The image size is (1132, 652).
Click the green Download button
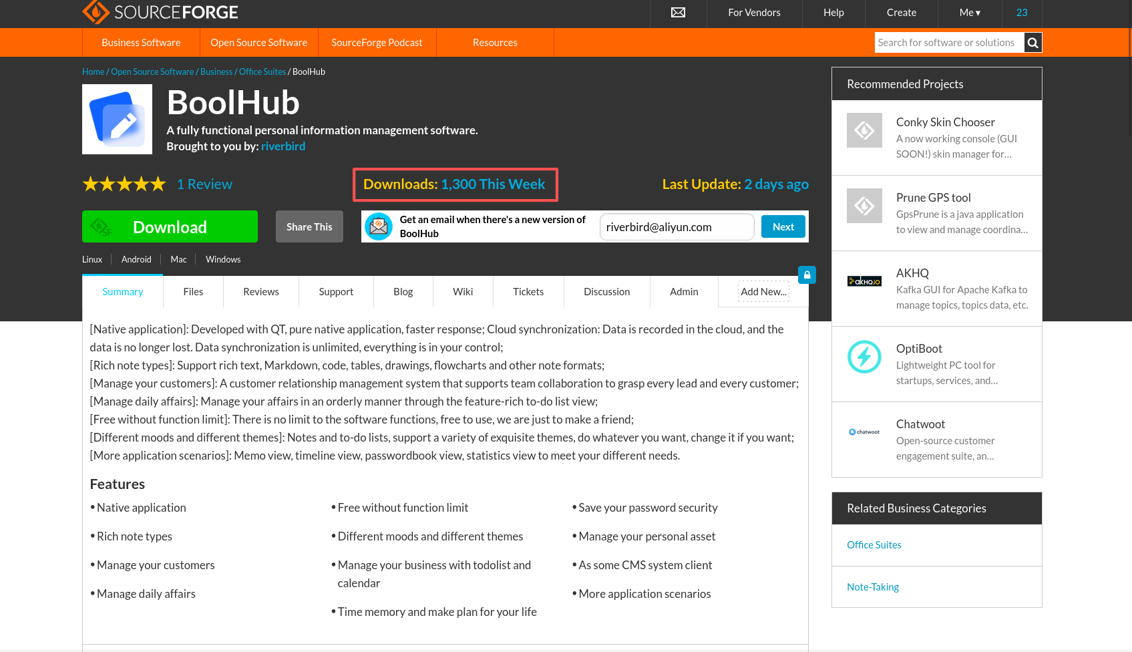(x=170, y=226)
